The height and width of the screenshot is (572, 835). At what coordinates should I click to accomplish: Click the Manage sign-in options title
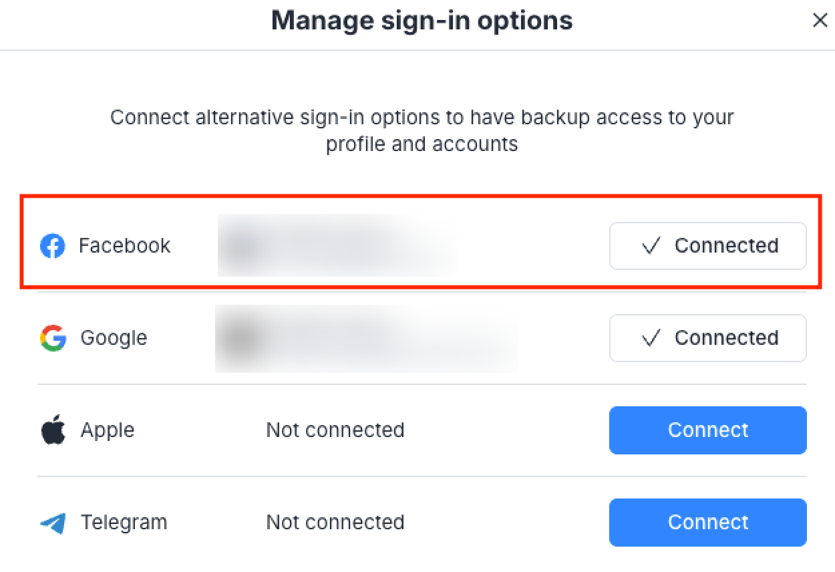pos(422,21)
